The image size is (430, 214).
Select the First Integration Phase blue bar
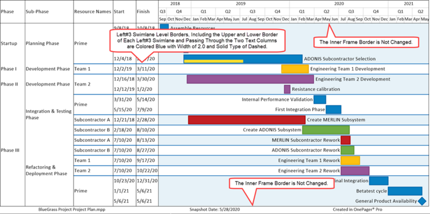[333, 110]
